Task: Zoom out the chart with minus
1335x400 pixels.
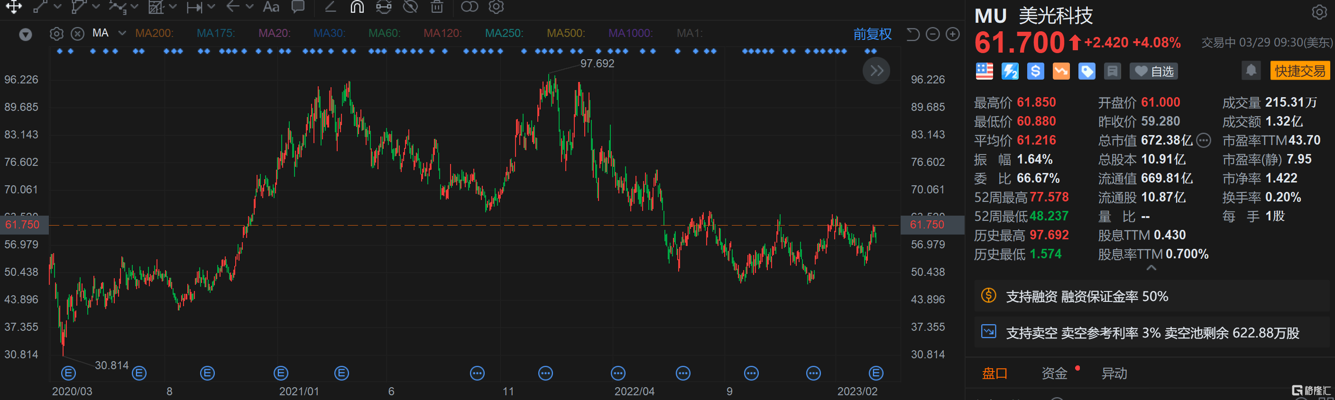Action: tap(932, 34)
